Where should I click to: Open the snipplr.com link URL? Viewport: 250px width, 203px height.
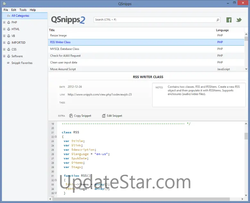pos(100,94)
